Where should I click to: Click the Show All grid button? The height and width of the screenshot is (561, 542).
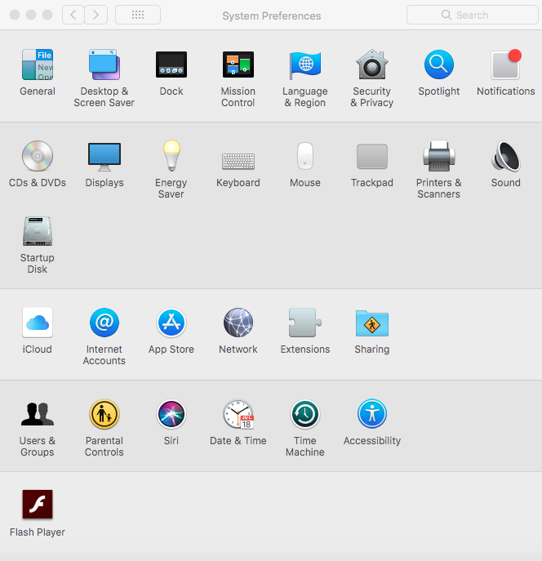(x=138, y=15)
